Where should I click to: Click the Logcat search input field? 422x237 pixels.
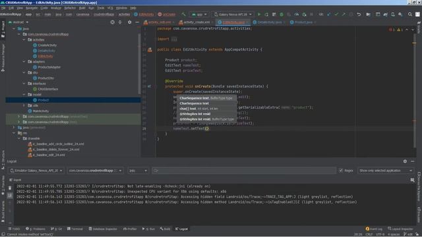(x=244, y=171)
